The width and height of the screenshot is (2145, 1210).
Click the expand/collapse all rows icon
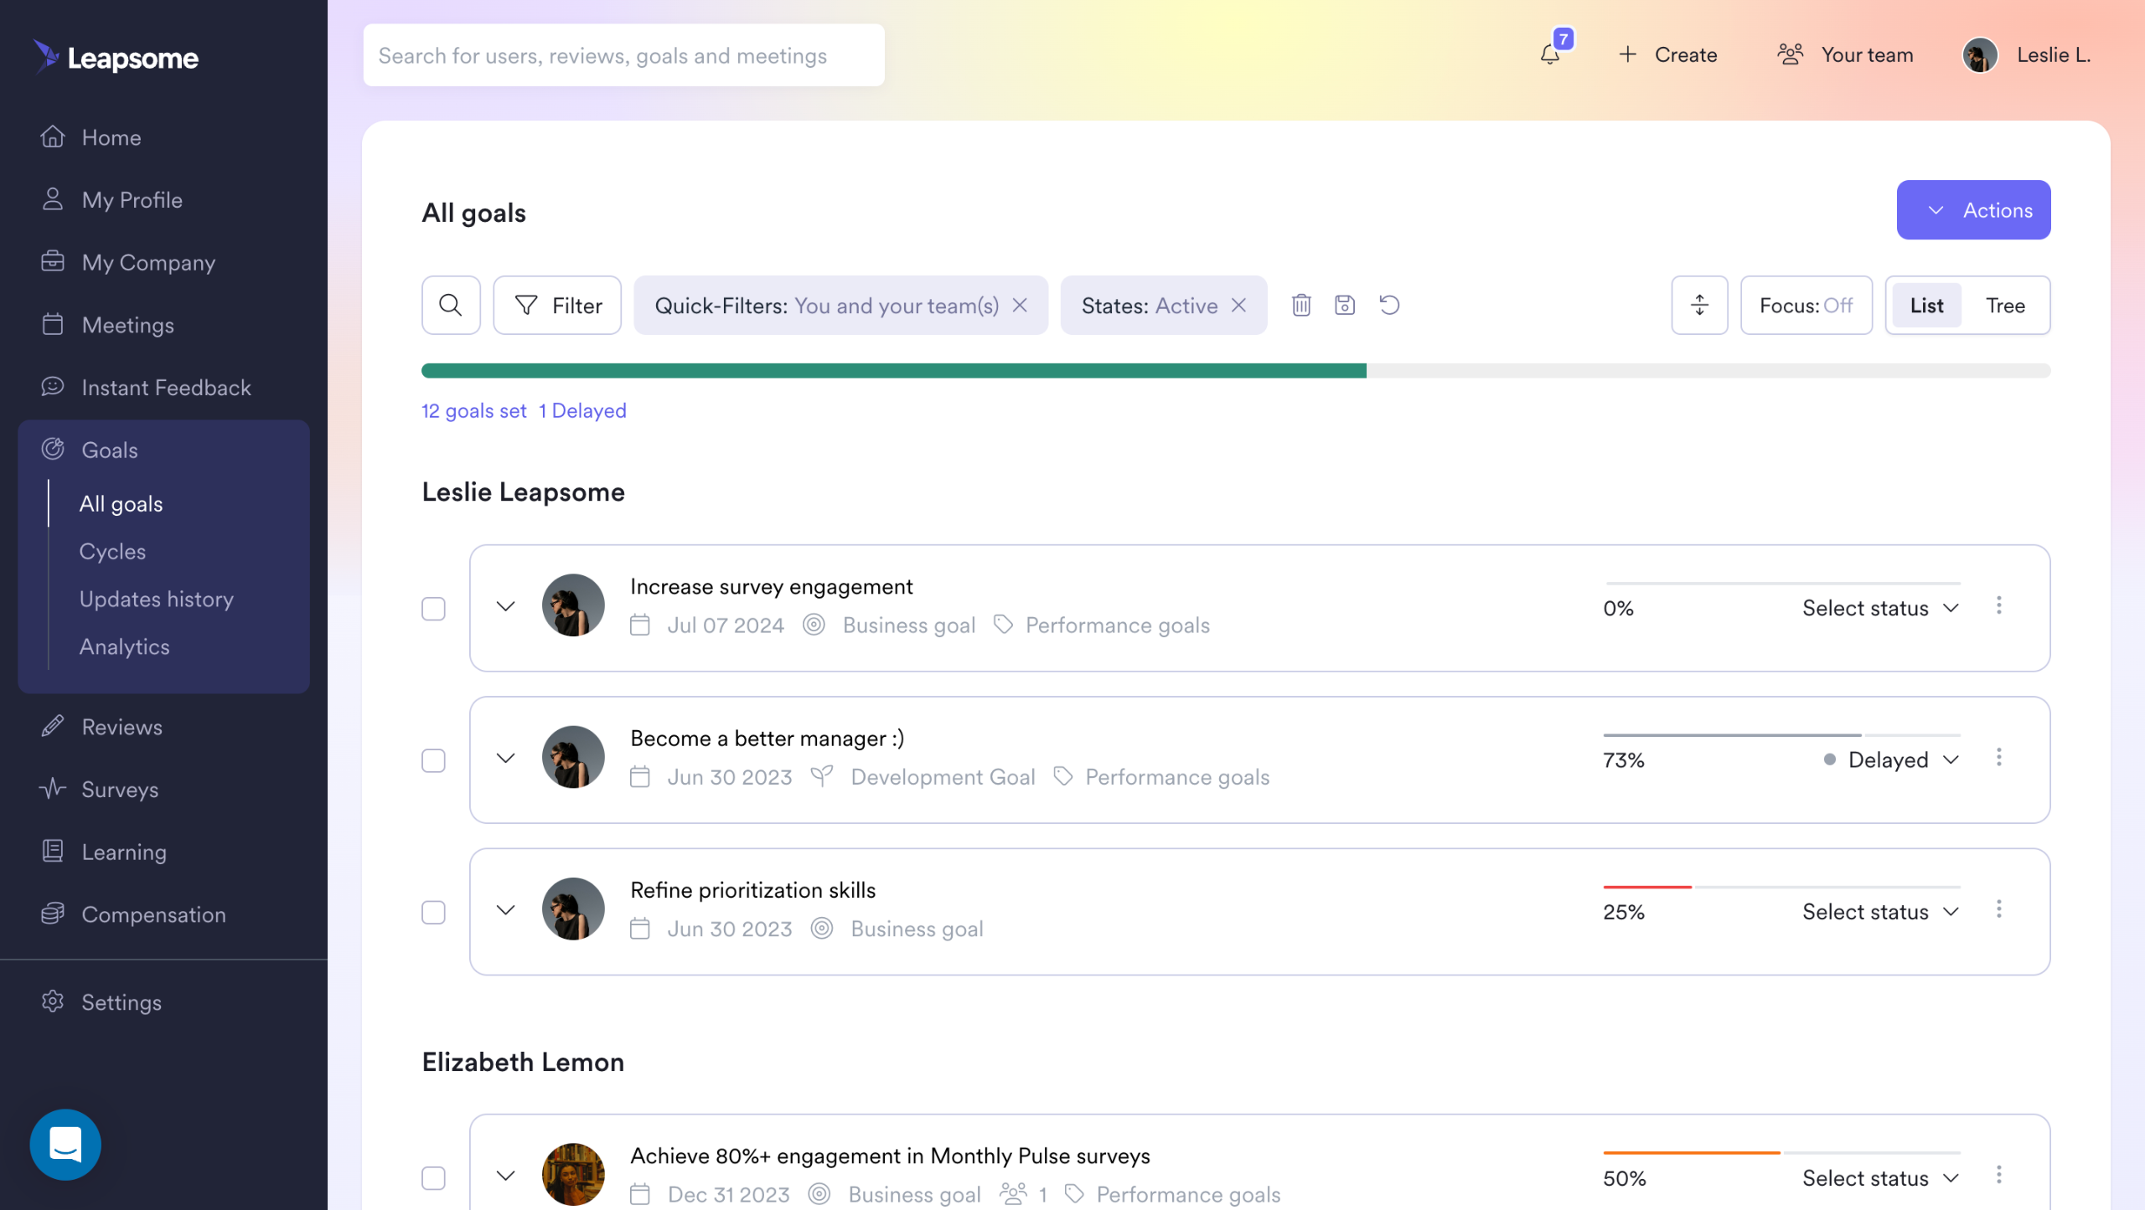tap(1699, 305)
